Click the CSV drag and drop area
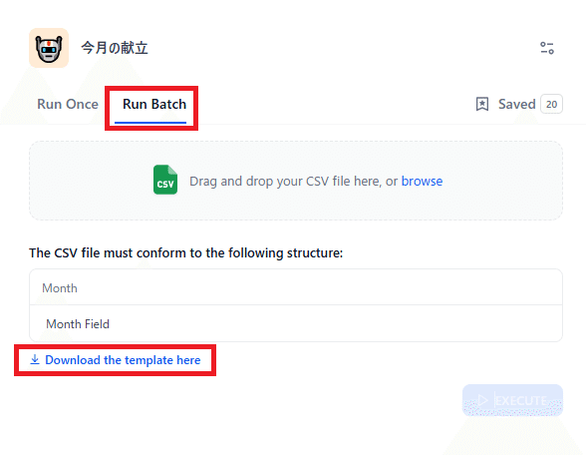The width and height of the screenshot is (586, 455). pos(296,181)
